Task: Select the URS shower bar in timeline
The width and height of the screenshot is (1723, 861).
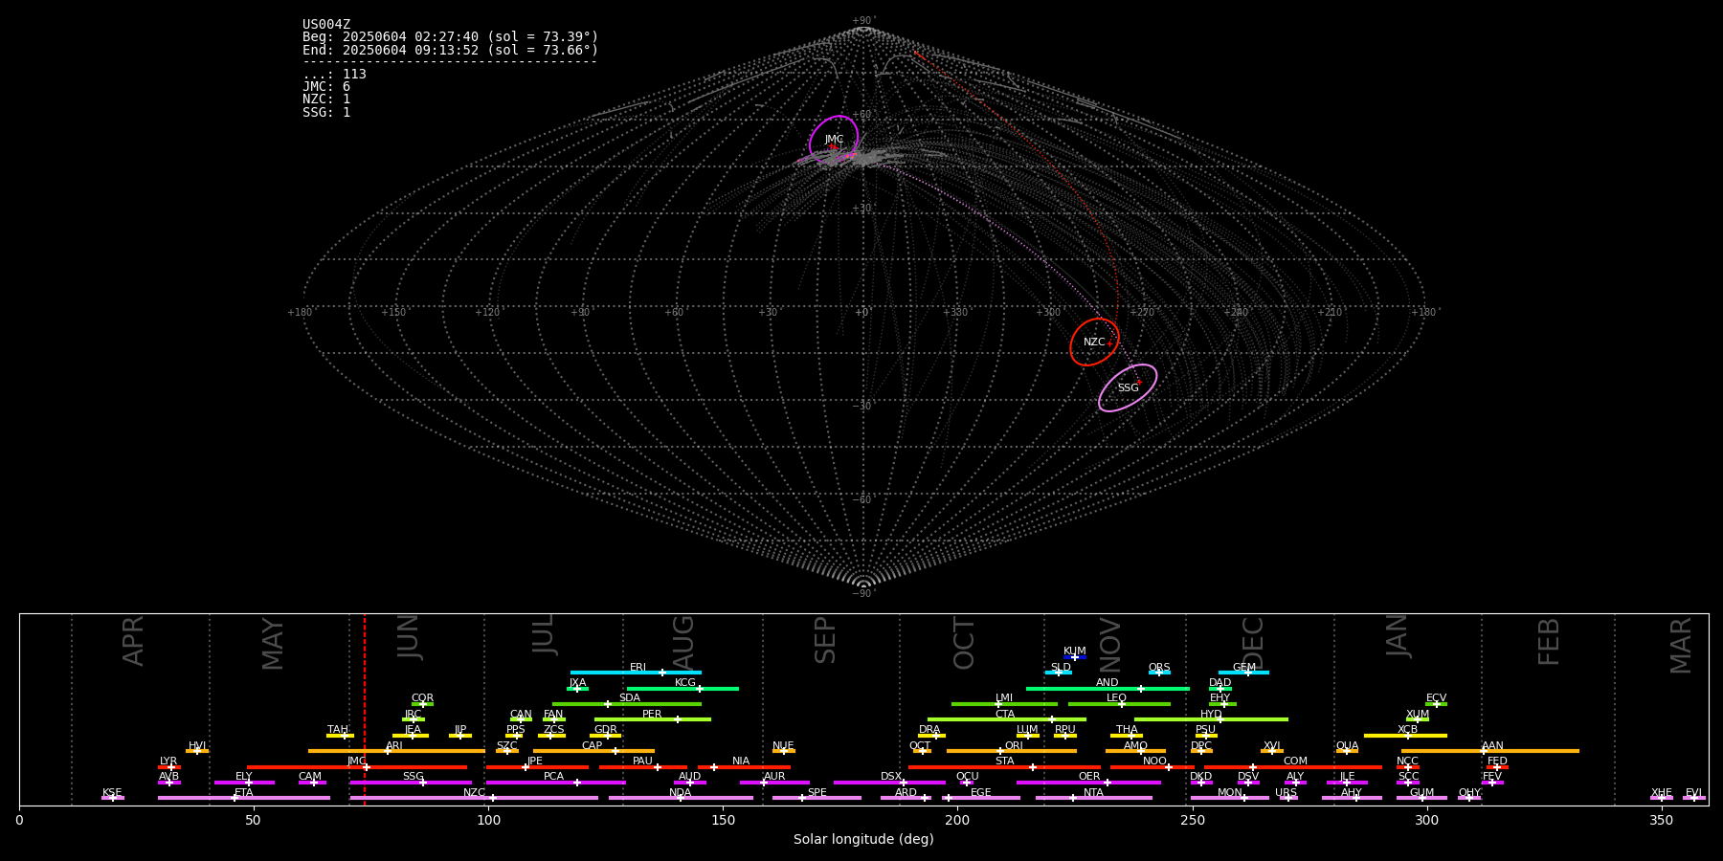Action: 1288,798
